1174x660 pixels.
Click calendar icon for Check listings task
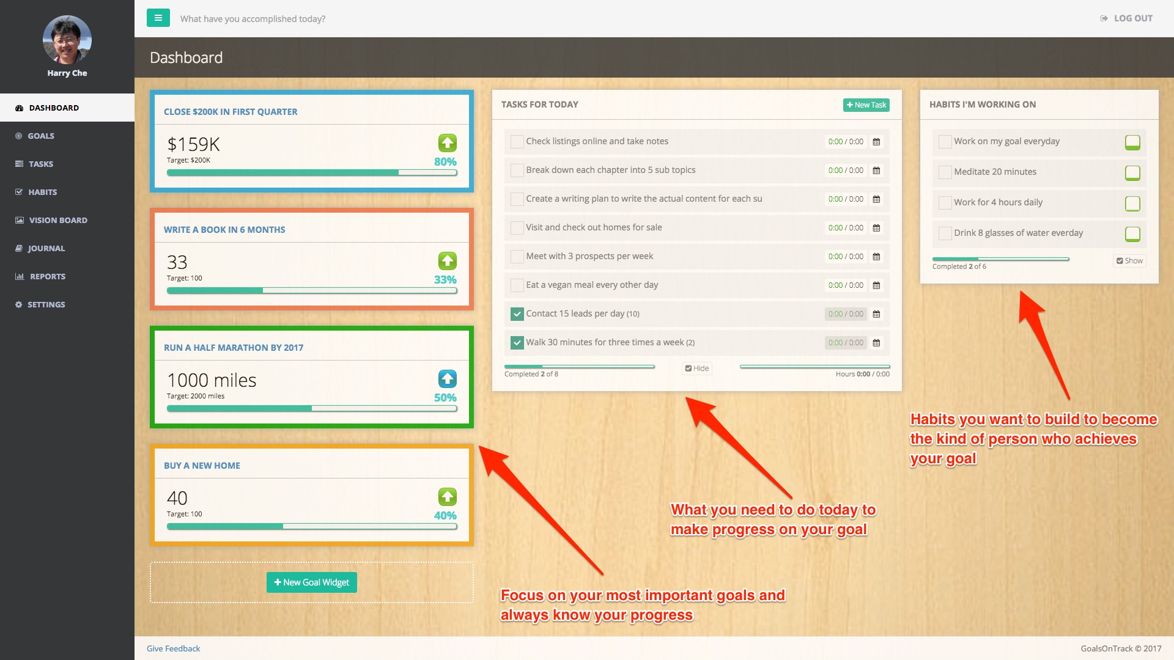876,142
